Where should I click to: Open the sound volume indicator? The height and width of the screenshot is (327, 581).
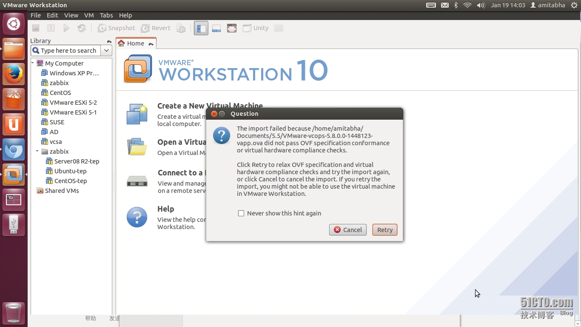click(x=481, y=5)
